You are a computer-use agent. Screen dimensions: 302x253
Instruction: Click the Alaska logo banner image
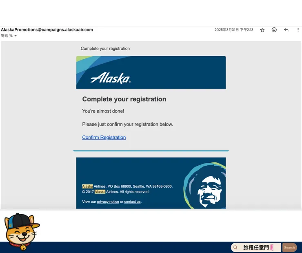pyautogui.click(x=151, y=72)
